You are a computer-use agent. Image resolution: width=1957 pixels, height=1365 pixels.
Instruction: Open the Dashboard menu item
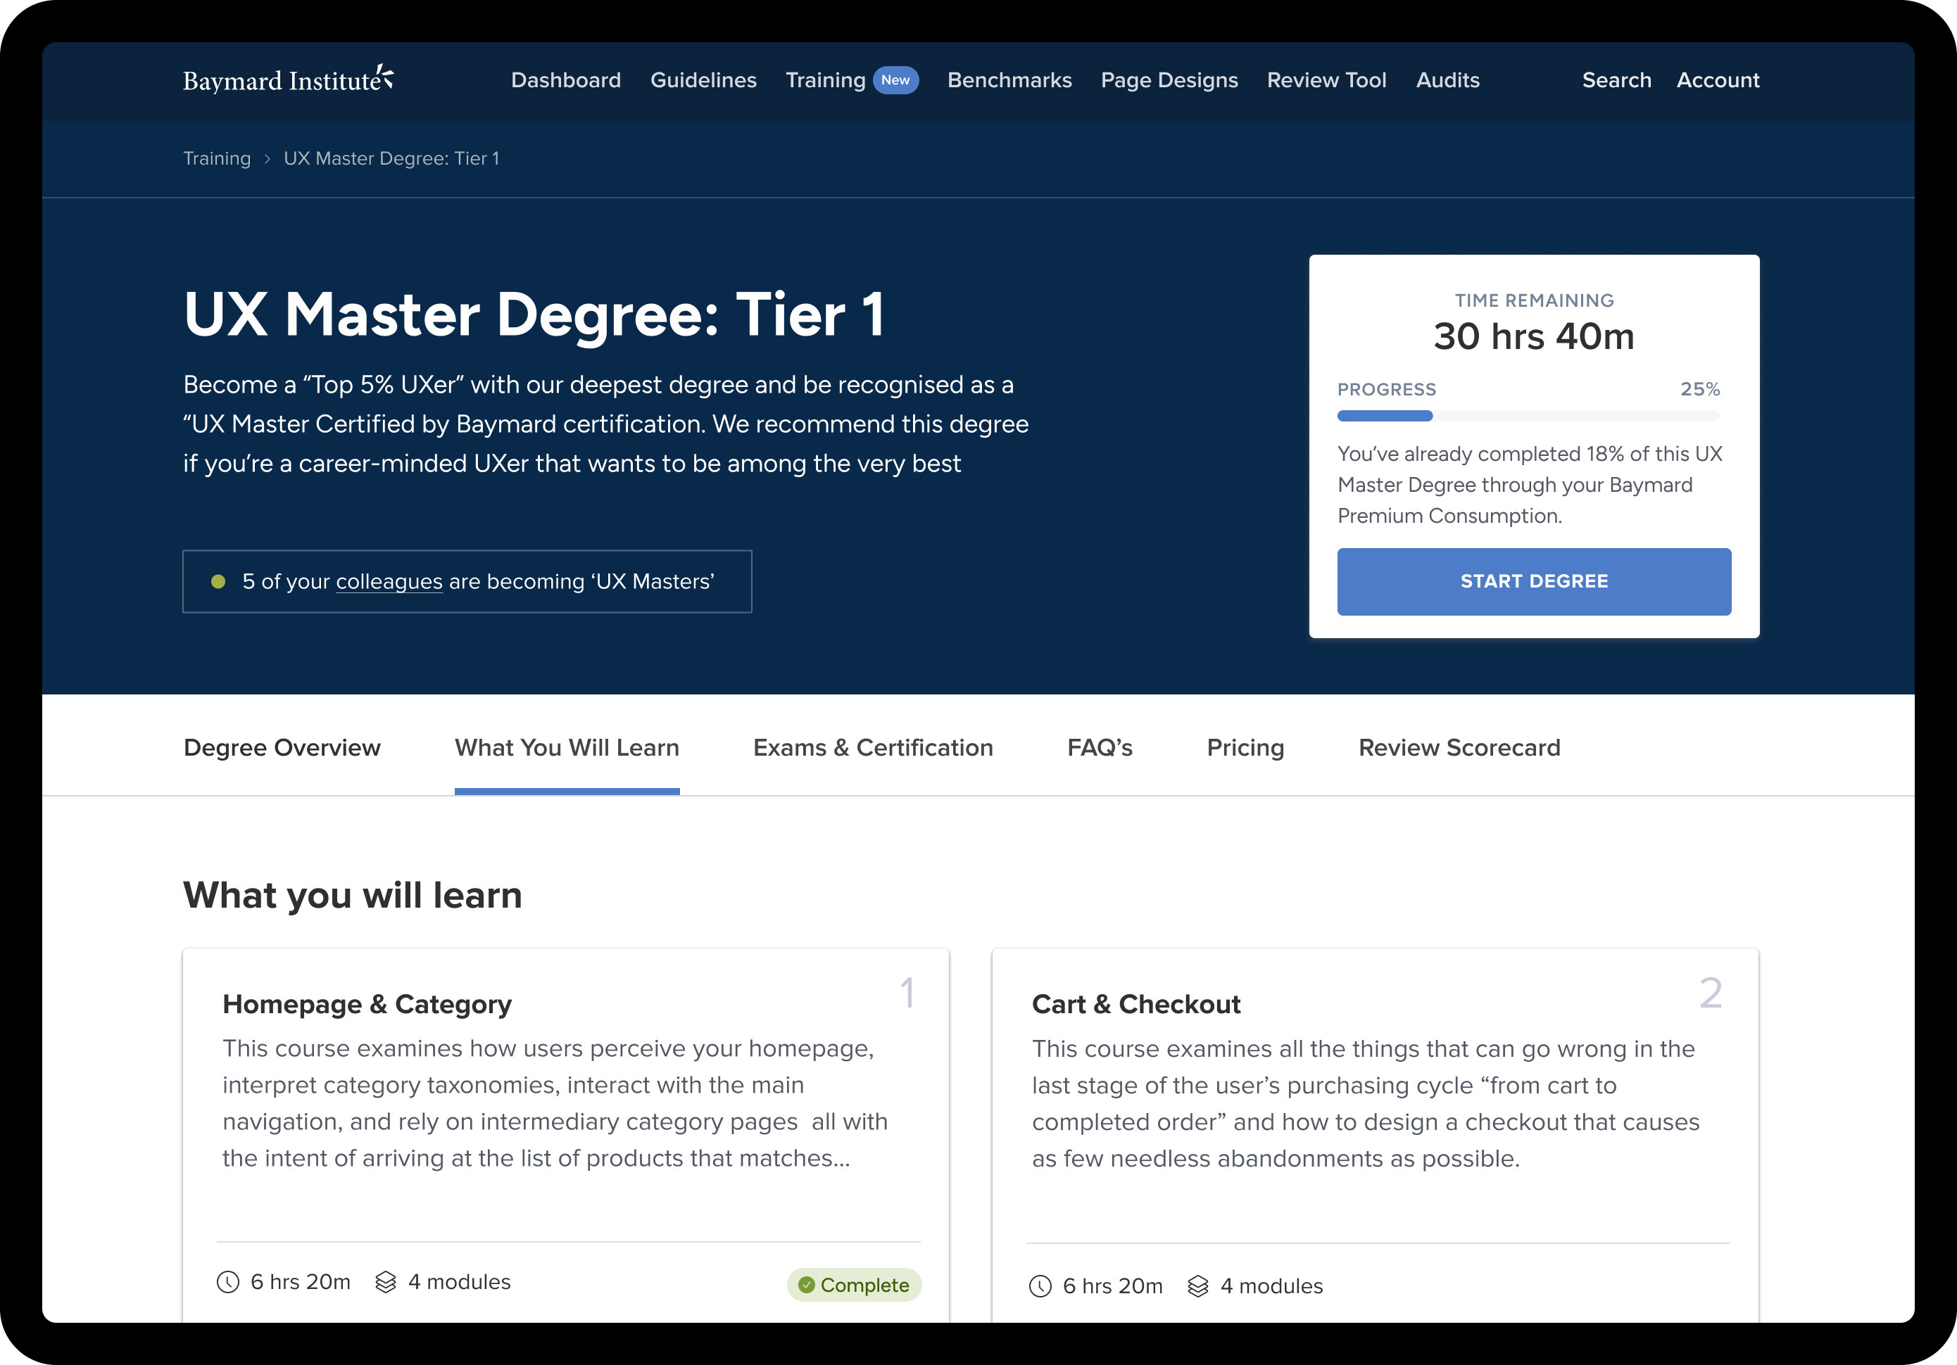pos(566,80)
